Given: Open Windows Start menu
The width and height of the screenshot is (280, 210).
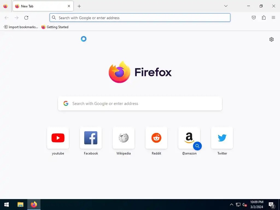Looking at the screenshot, I should pyautogui.click(x=7, y=205).
